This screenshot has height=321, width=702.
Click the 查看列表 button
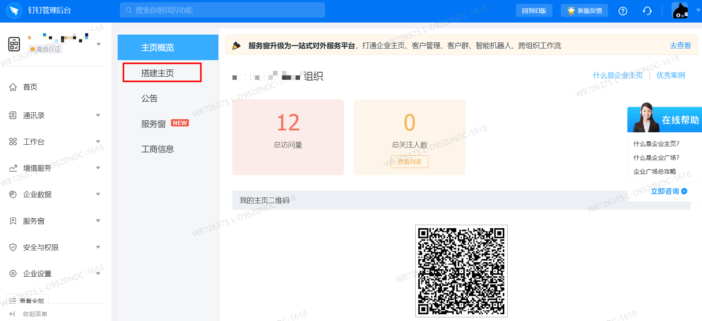(410, 162)
